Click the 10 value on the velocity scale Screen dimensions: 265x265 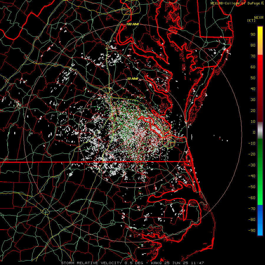pos(253,122)
